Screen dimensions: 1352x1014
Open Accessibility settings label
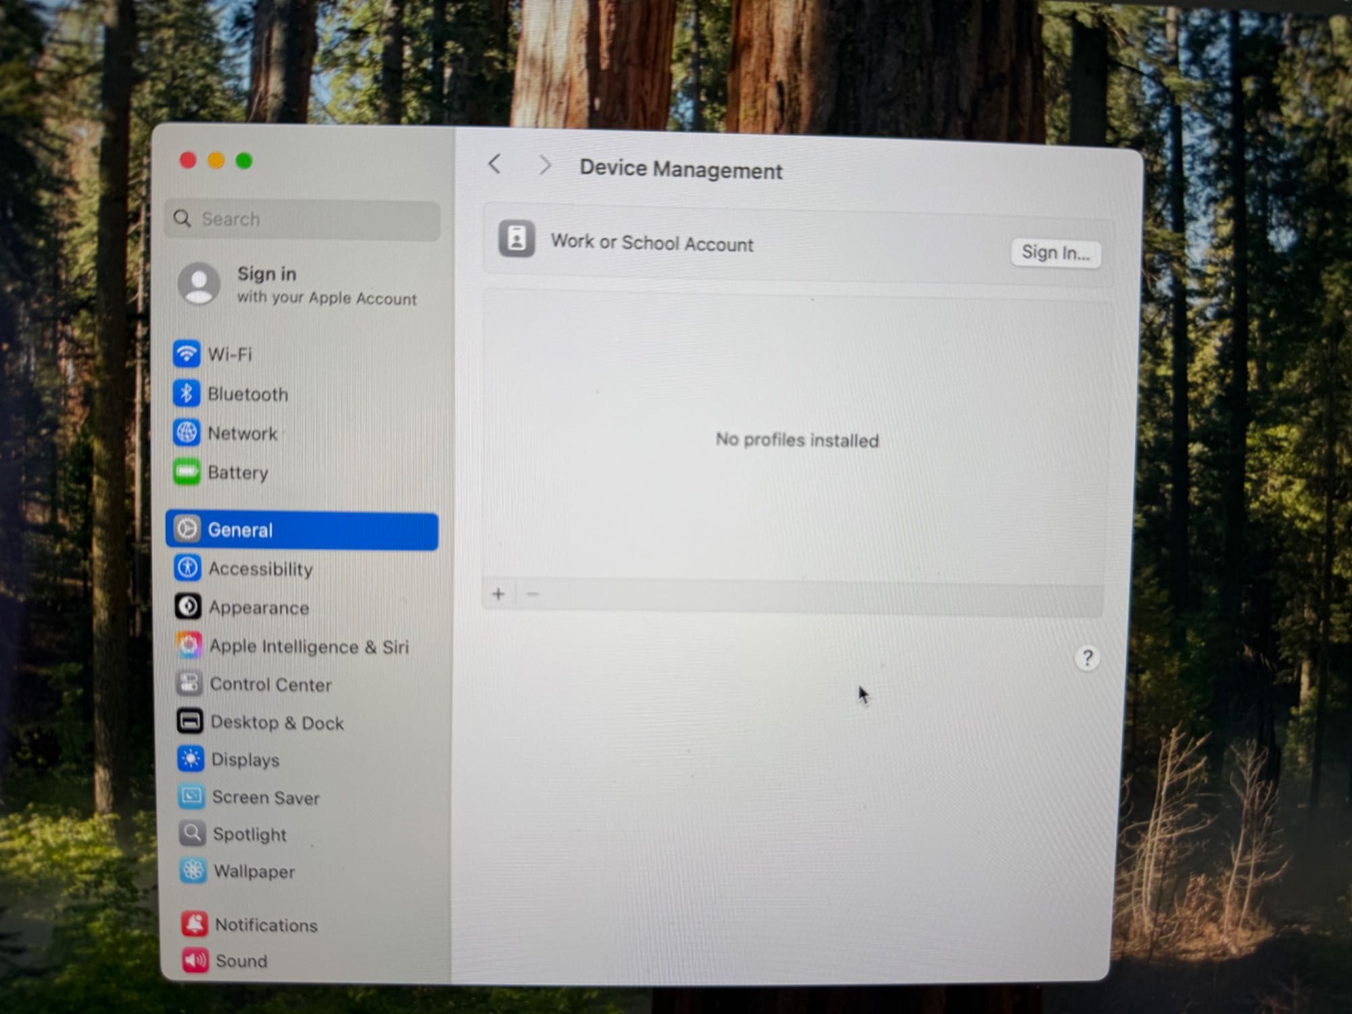click(x=261, y=569)
